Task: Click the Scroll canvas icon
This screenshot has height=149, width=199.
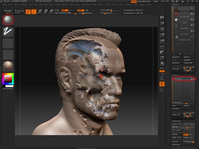Action: pos(162,18)
